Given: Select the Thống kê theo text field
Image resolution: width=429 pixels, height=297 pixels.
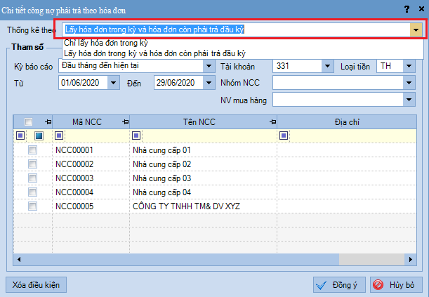Looking at the screenshot, I should pos(236,29).
